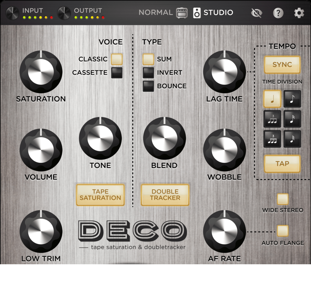
Task: Select the INVERT type
Action: (148, 73)
